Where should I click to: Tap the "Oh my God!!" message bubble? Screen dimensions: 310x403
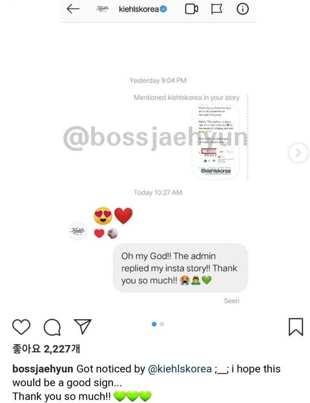coord(180,268)
